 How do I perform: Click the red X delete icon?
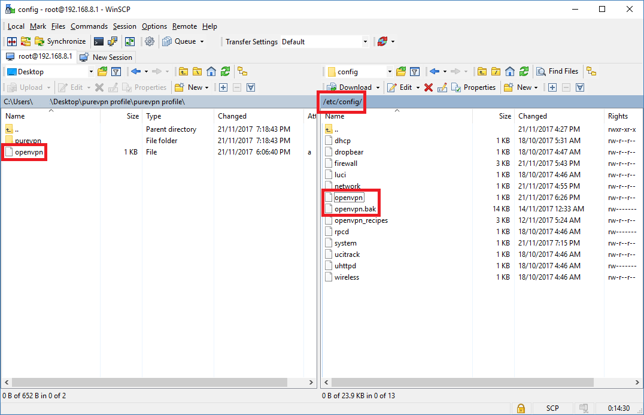point(429,87)
